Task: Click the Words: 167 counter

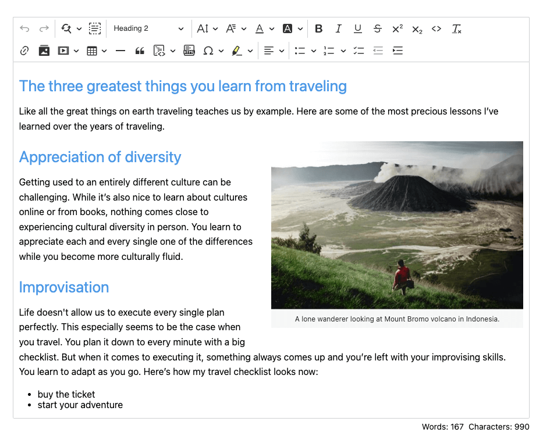Action: (x=442, y=427)
